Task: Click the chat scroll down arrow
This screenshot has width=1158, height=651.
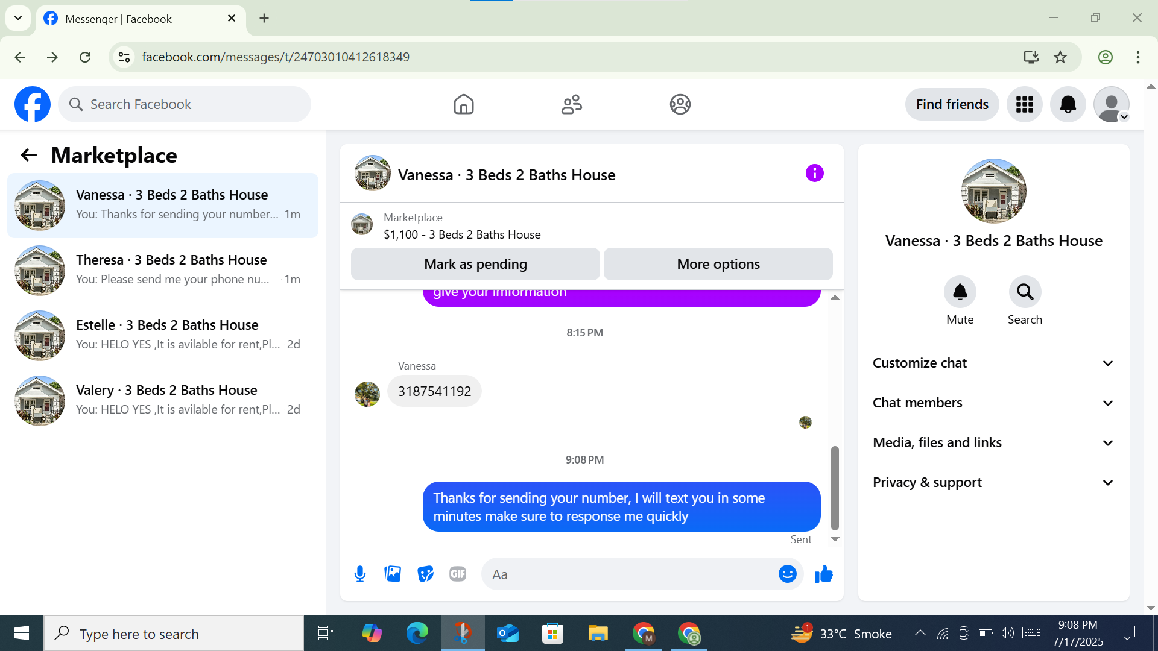Action: coord(835,539)
